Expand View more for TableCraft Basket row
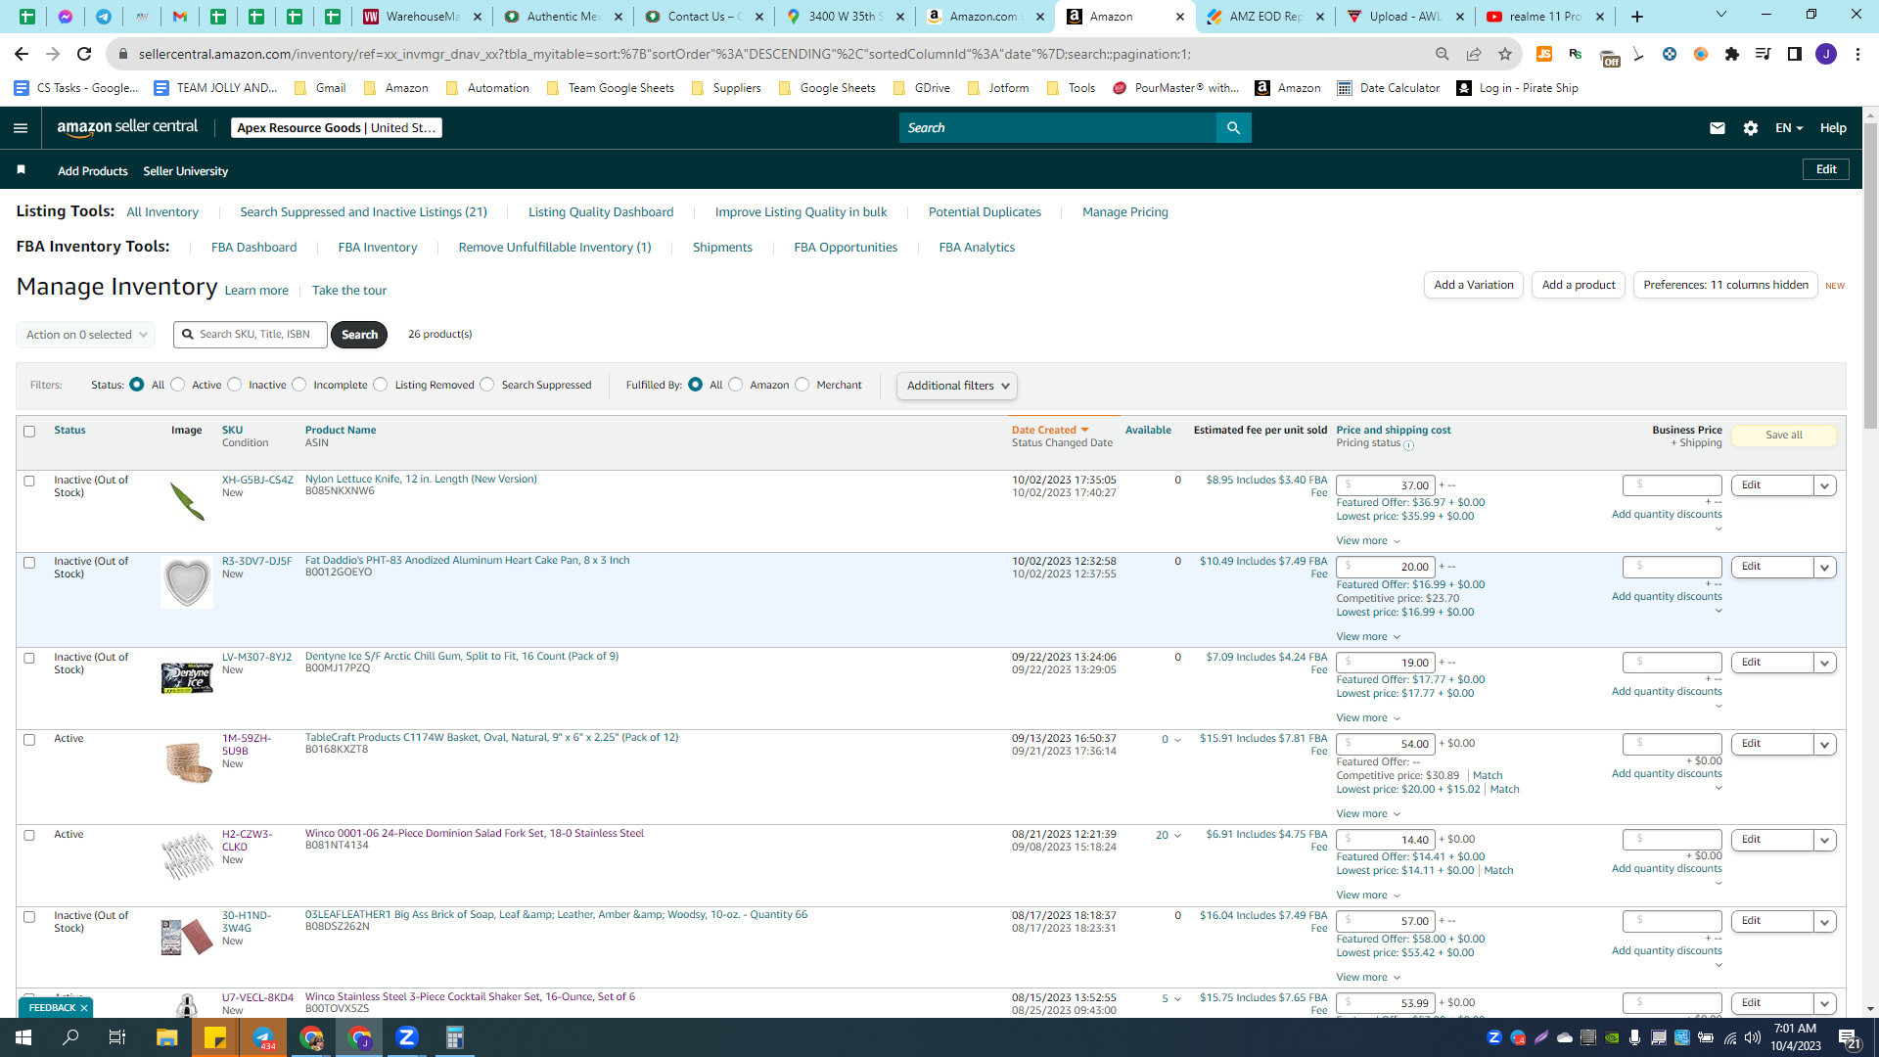The height and width of the screenshot is (1057, 1879). (1368, 814)
